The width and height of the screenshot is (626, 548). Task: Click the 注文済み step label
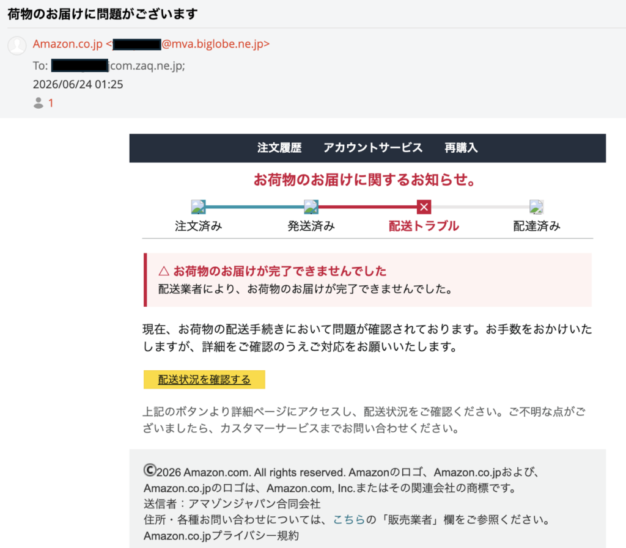199,226
